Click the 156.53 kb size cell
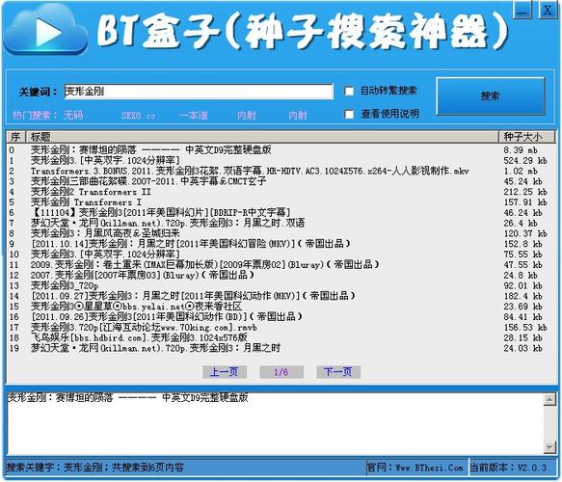This screenshot has height=482, width=562. (x=525, y=328)
